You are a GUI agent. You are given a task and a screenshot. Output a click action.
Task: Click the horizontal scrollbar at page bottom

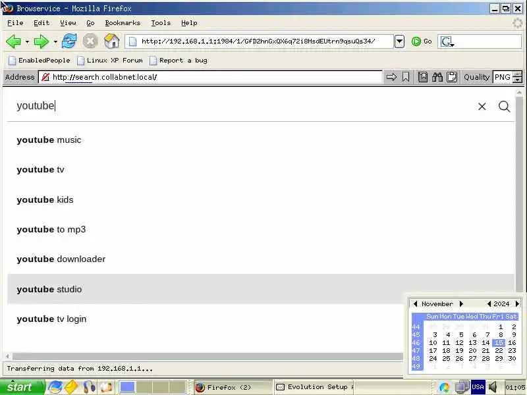click(x=207, y=356)
